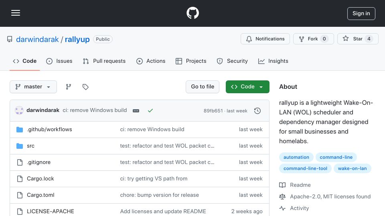
Task: Click folder icon beside .github/workflows
Action: point(20,130)
